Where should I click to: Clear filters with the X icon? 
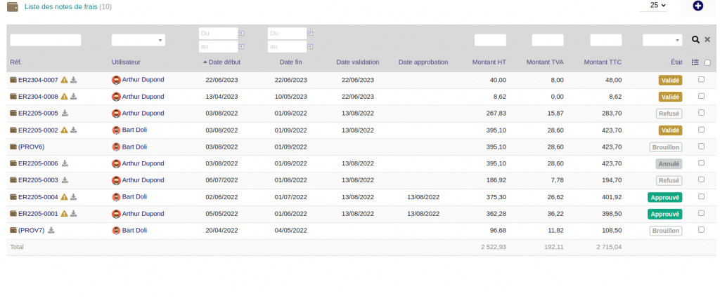pyautogui.click(x=707, y=40)
